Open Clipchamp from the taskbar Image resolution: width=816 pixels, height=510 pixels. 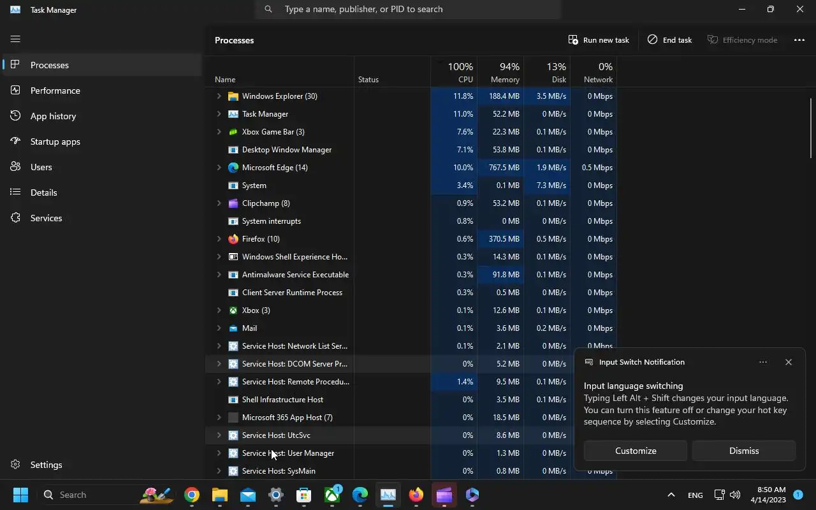pos(444,495)
